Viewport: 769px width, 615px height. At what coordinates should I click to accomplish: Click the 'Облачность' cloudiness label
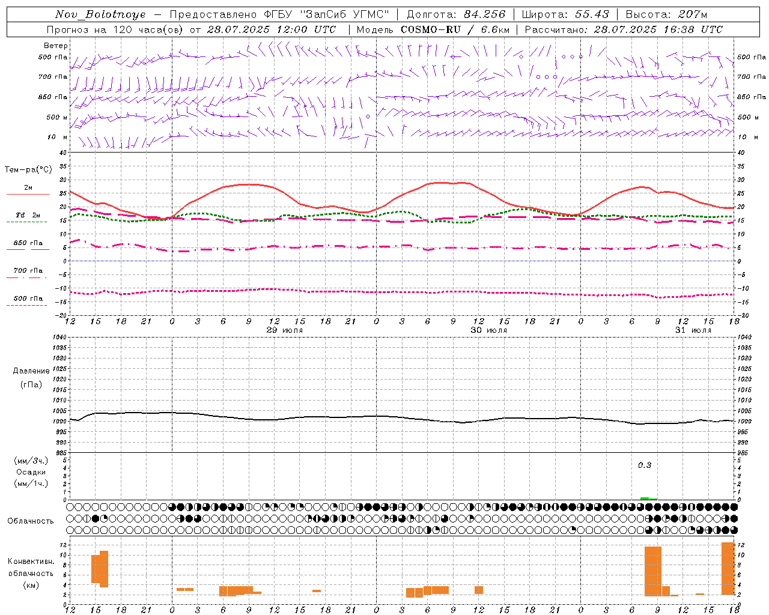(31, 521)
